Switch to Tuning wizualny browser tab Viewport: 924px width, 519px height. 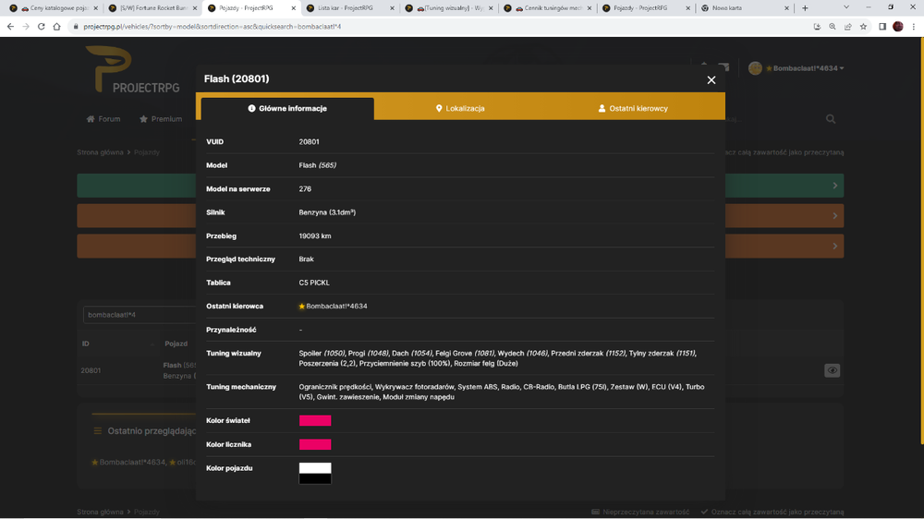449,8
